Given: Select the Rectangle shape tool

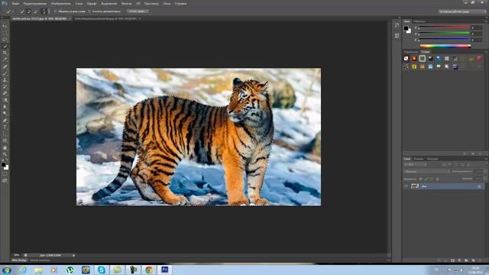Looking at the screenshot, I should pyautogui.click(x=5, y=141).
